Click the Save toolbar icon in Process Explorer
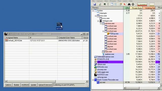162x91 pixels. coord(94,4)
